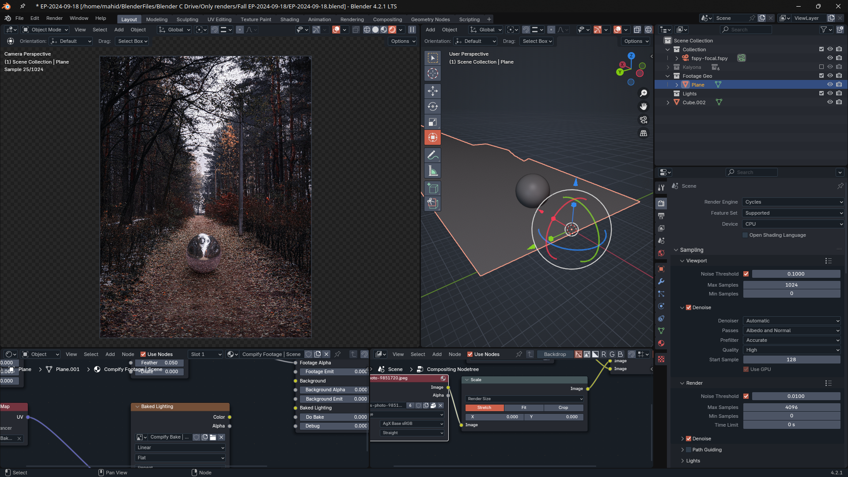Hide Cube.002 in the viewport
This screenshot has height=477, width=848.
830,102
